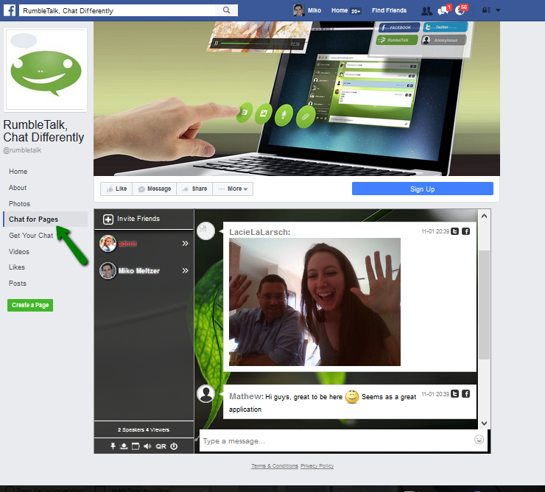Click the Miko profile picture in top bar

click(298, 10)
